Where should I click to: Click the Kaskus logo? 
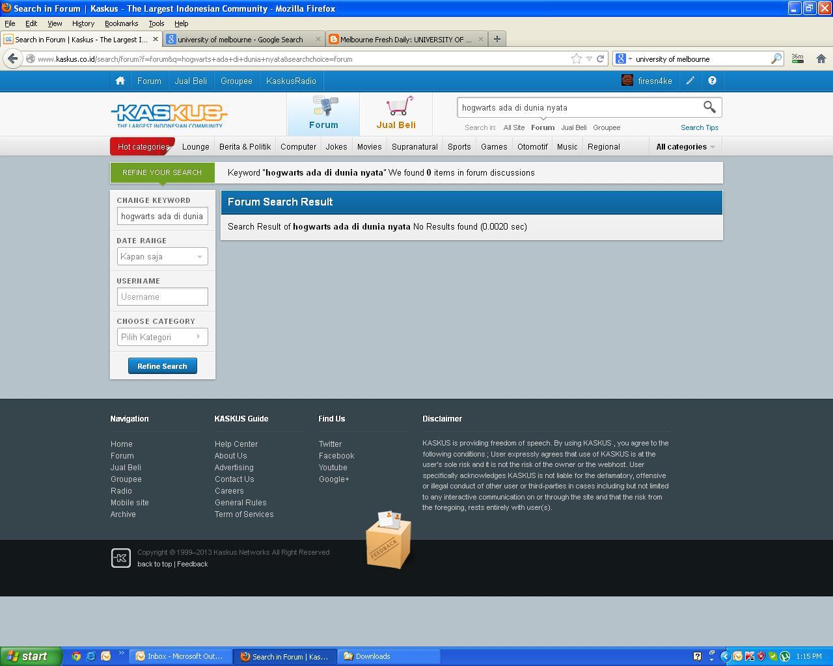click(169, 115)
